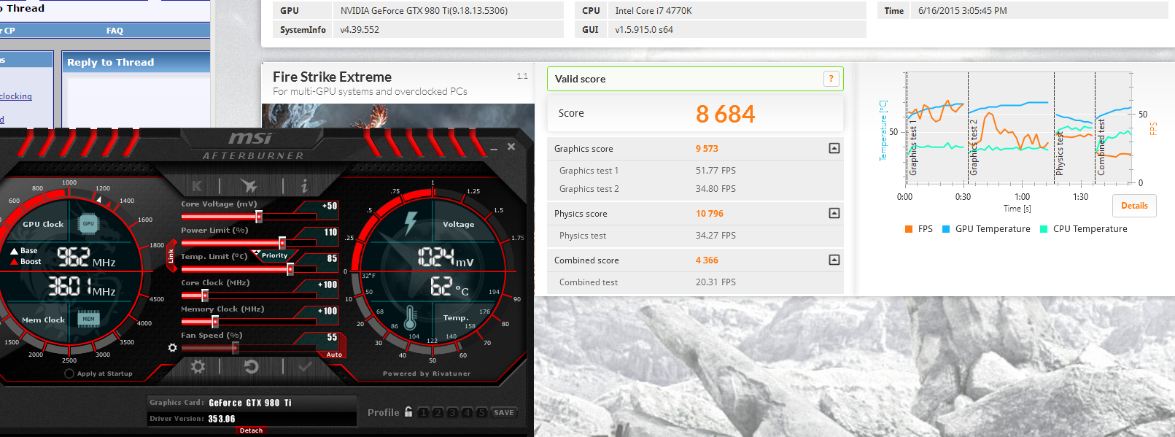Collapse the Physics score section
1175x437 pixels.
(834, 213)
